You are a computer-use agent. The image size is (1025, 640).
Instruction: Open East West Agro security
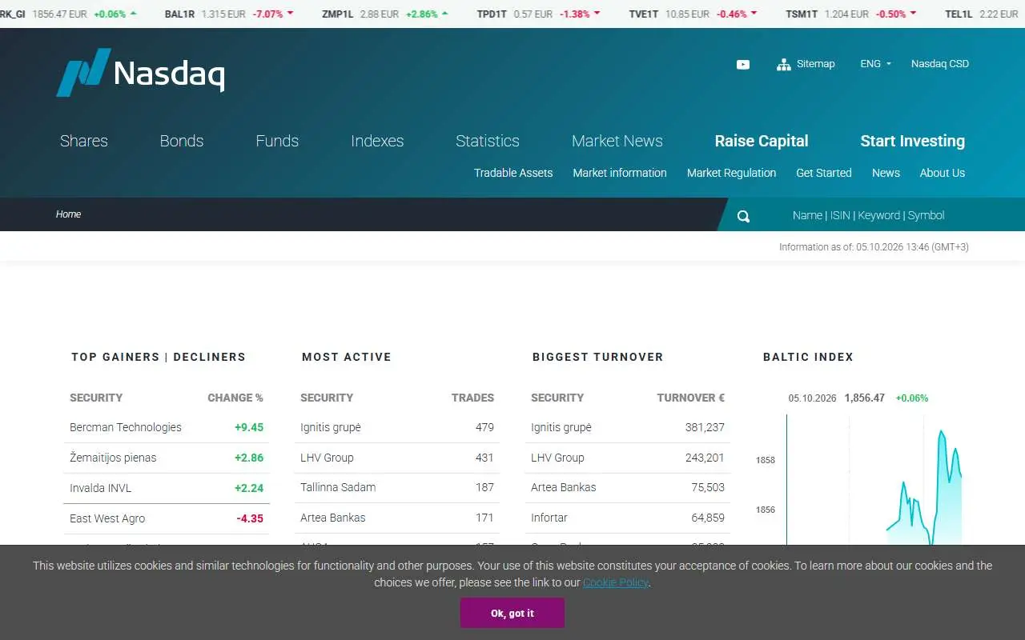107,518
